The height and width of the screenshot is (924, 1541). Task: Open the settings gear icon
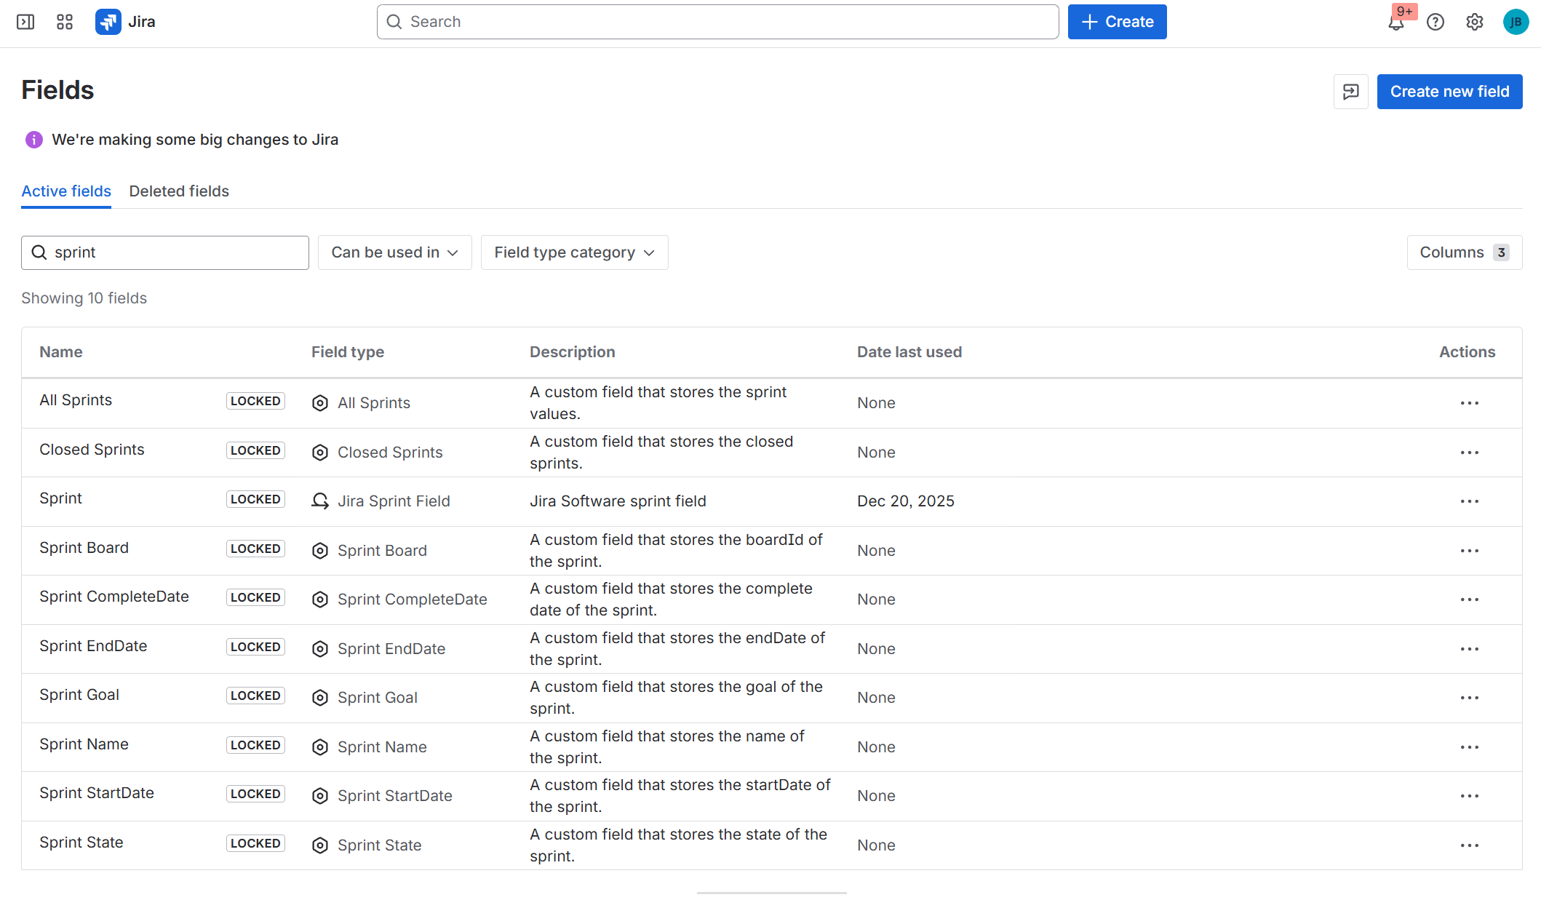pyautogui.click(x=1474, y=22)
